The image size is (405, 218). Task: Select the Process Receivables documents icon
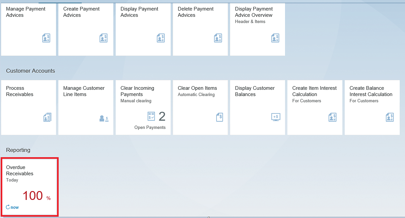(x=47, y=117)
